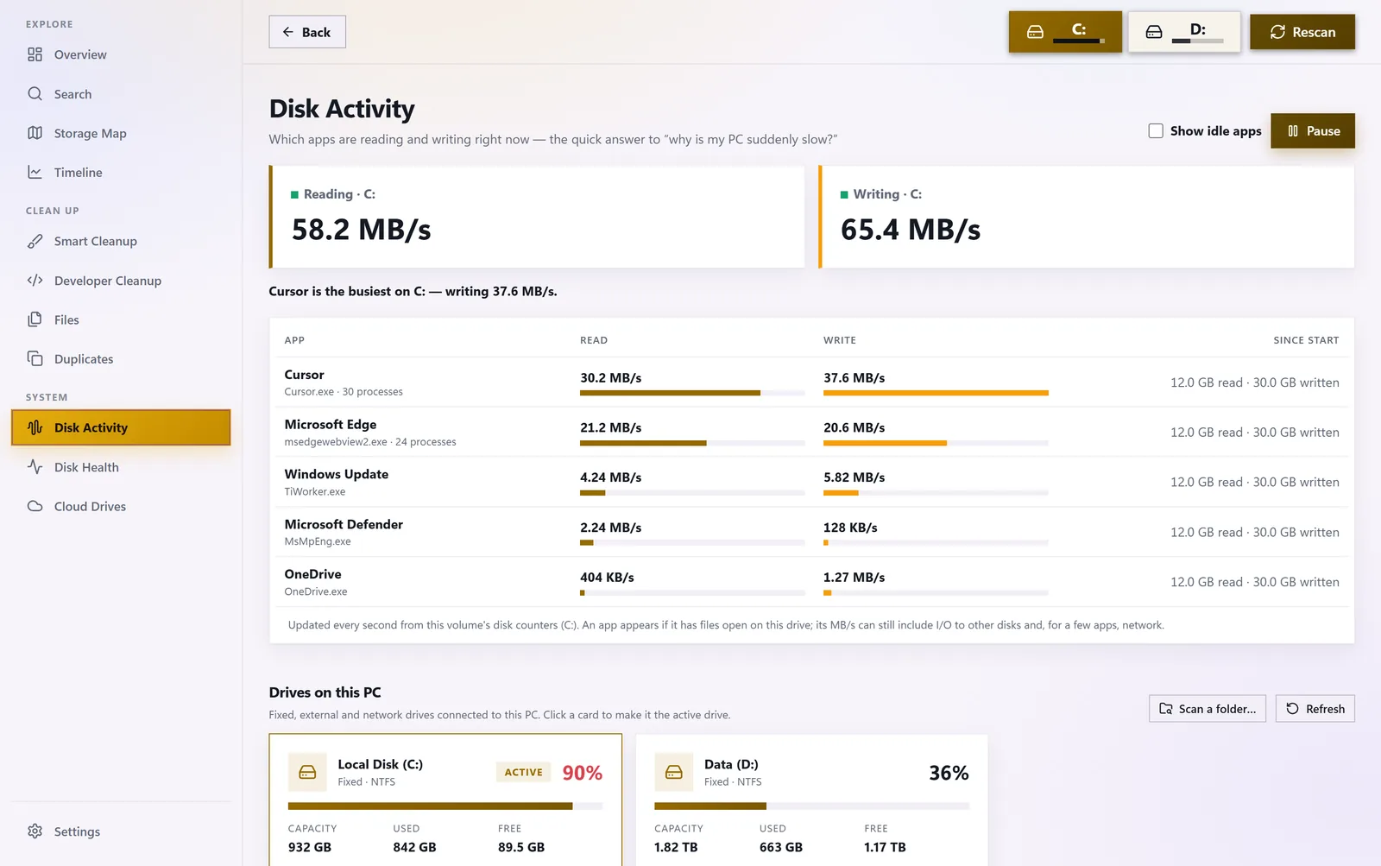The image size is (1381, 866).
Task: Switch to the C: drive tab
Action: [x=1065, y=32]
